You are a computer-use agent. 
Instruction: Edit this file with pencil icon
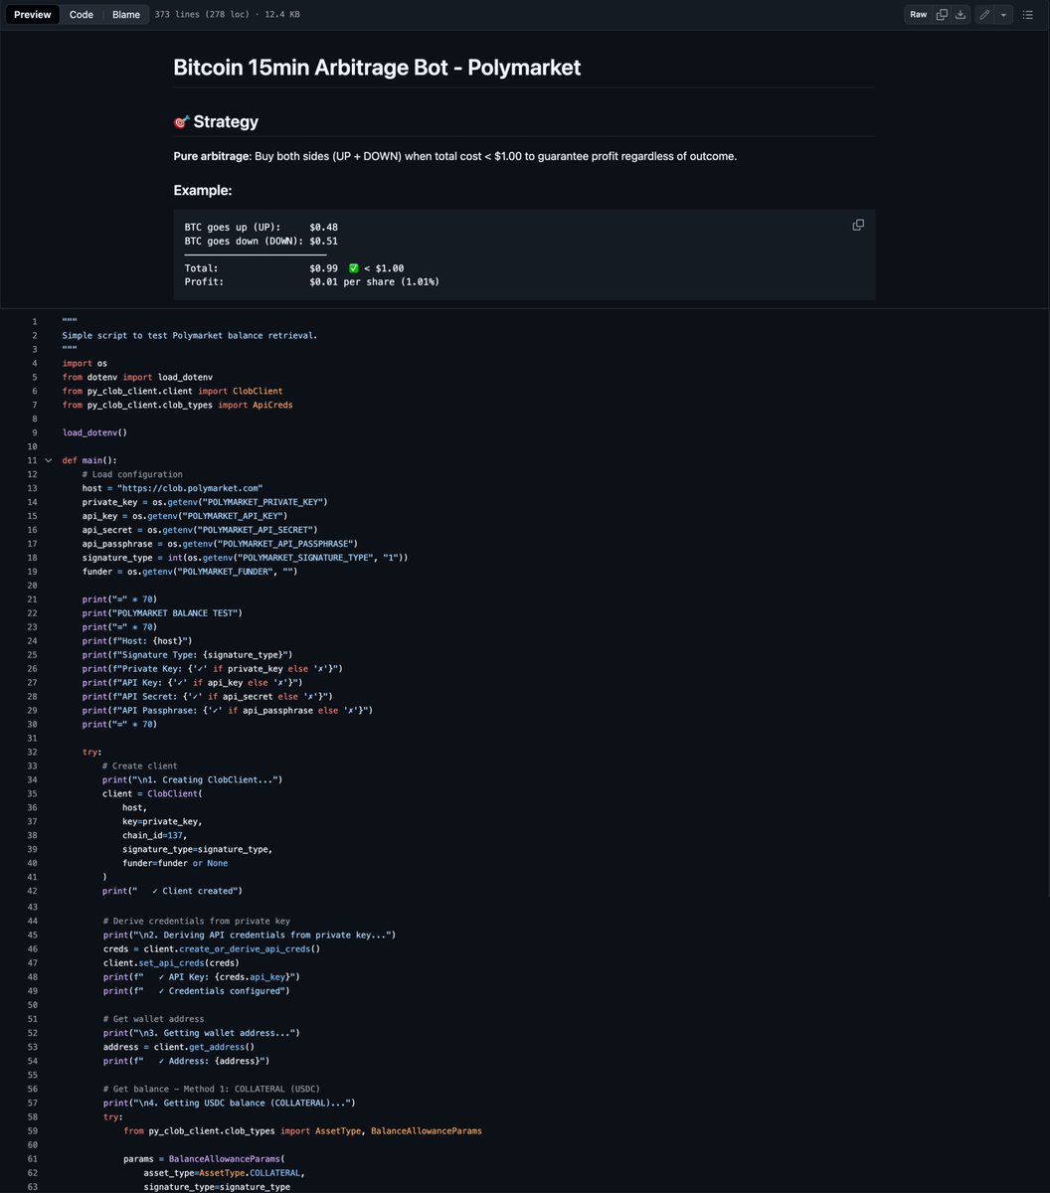point(984,15)
